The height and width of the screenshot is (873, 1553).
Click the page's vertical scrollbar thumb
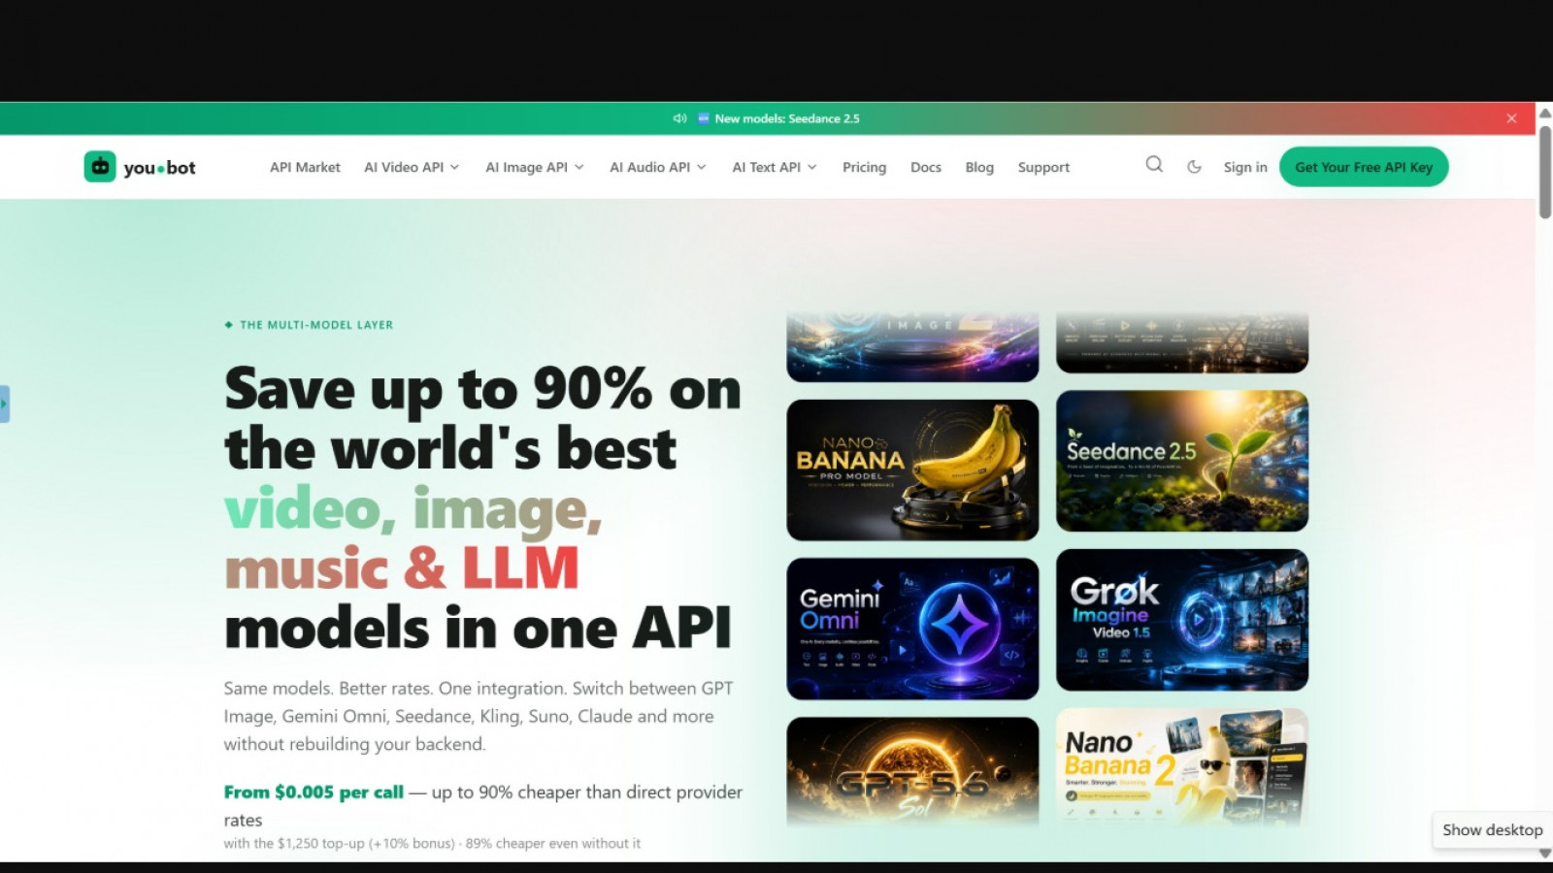click(1544, 172)
